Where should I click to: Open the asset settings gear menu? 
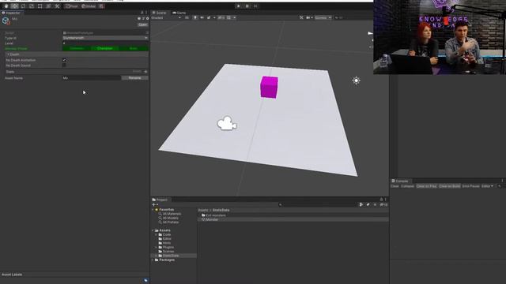pyautogui.click(x=148, y=18)
